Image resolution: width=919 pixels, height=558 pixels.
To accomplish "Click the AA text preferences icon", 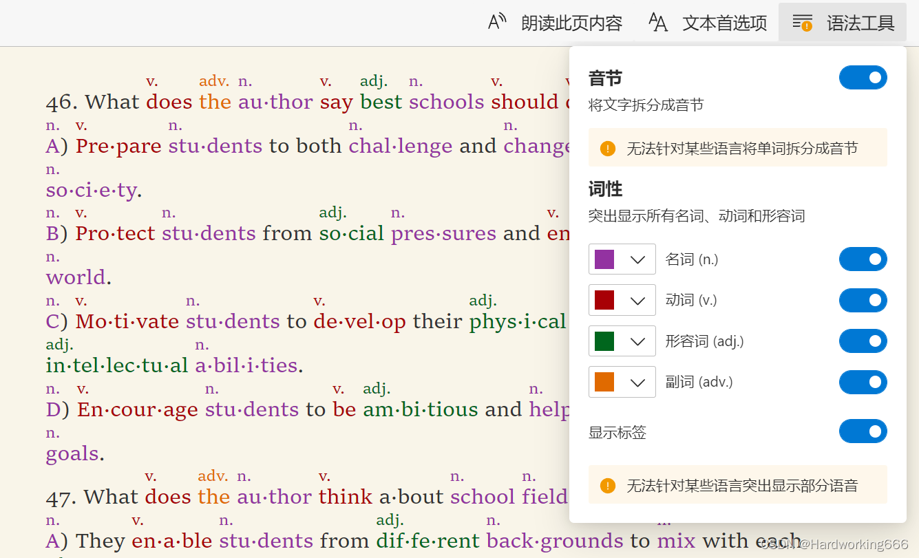I will [x=658, y=23].
